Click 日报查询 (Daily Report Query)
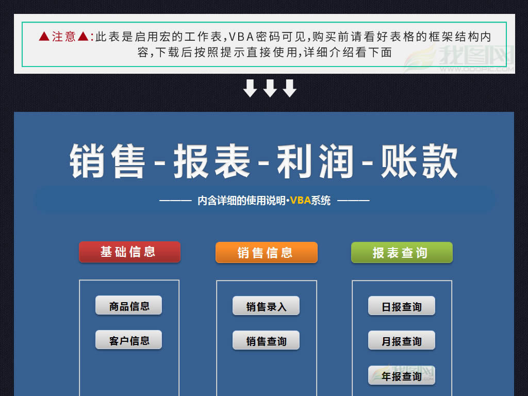This screenshot has width=528, height=396. pyautogui.click(x=401, y=306)
